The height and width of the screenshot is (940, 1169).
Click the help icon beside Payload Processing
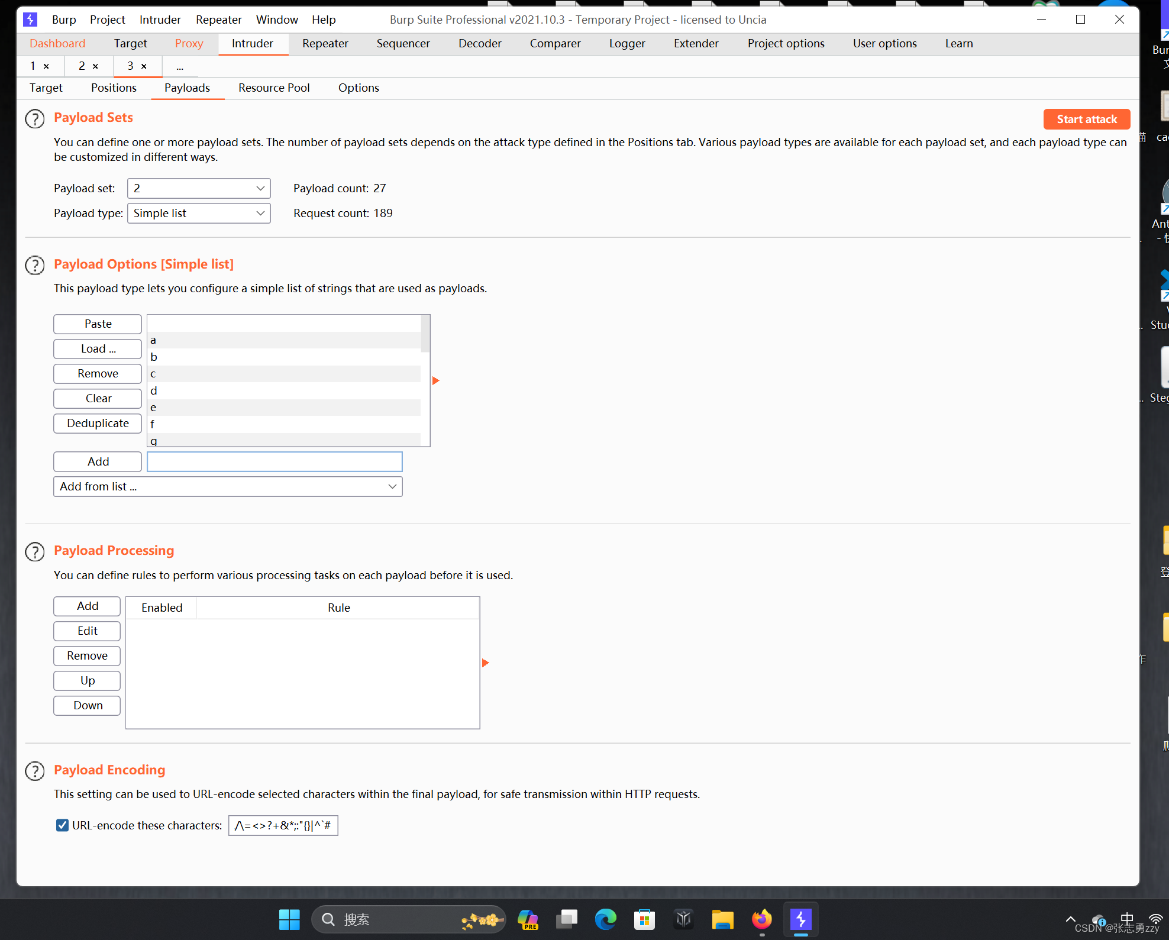point(35,551)
